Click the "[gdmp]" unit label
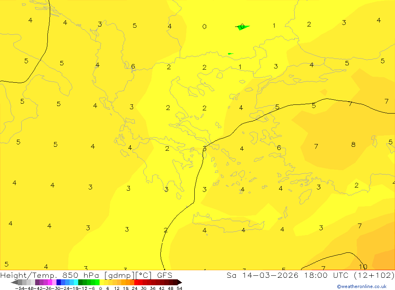Viewport: 395px width, 290px height. tap(120, 276)
